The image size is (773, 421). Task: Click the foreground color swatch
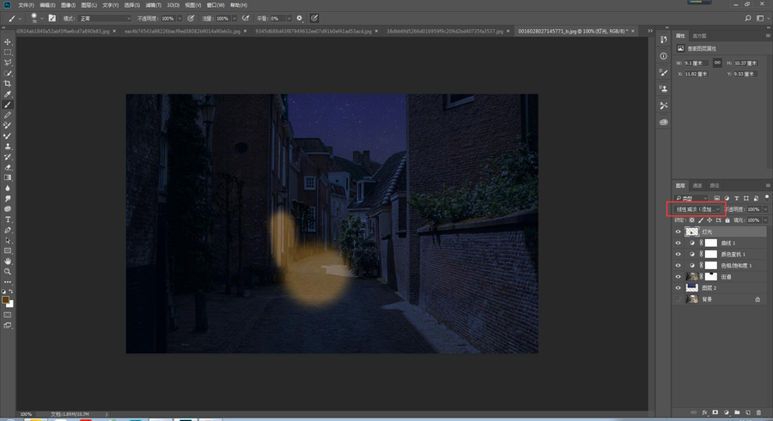[6, 300]
